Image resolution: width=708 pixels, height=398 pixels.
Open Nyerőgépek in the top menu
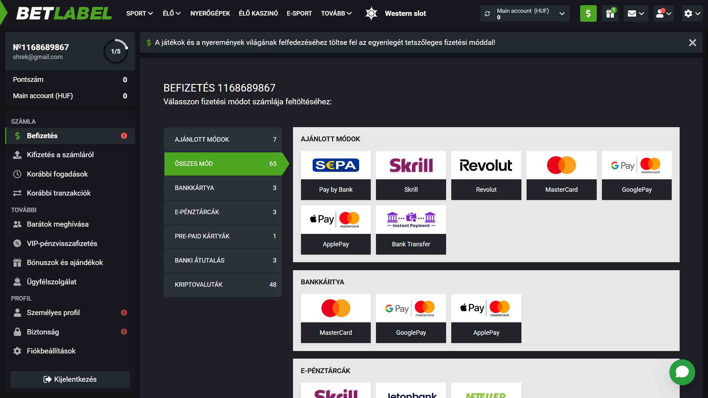pyautogui.click(x=210, y=13)
